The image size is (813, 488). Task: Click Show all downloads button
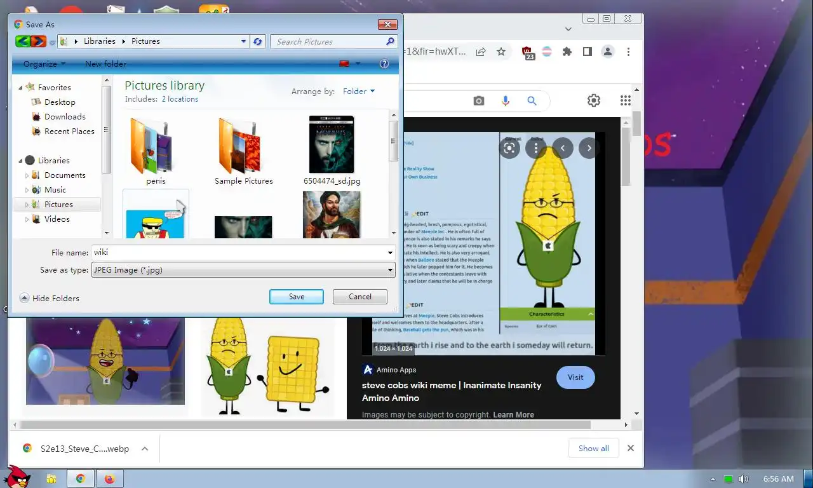[594, 448]
